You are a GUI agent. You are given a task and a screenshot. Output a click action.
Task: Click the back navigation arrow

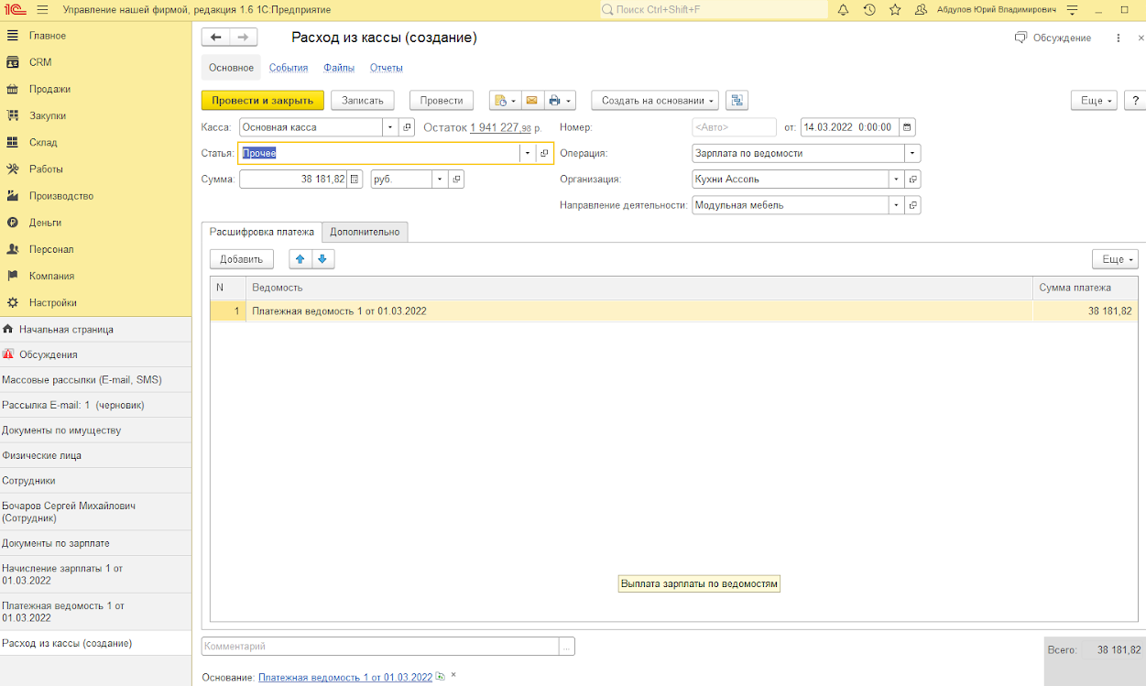pyautogui.click(x=216, y=38)
